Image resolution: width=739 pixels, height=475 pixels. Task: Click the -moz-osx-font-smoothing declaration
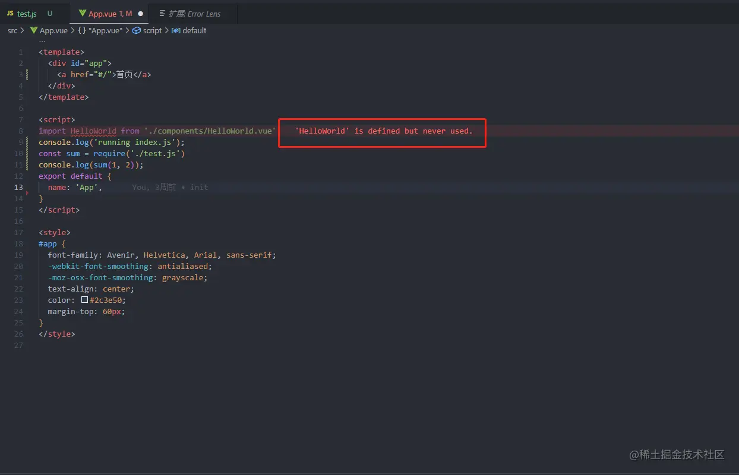[128, 277]
